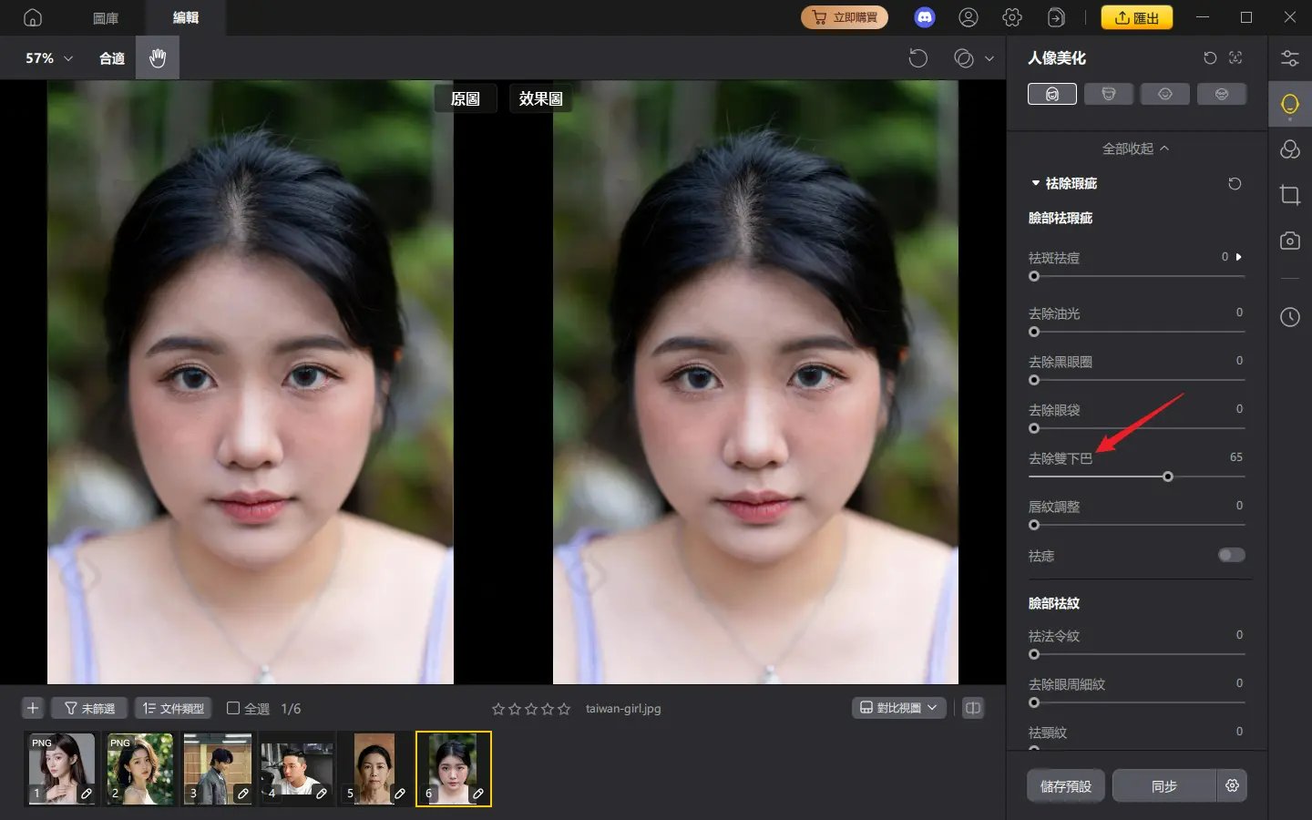Image resolution: width=1312 pixels, height=820 pixels.
Task: Click the 去除雙下巴 slider handle
Action: [x=1168, y=477]
